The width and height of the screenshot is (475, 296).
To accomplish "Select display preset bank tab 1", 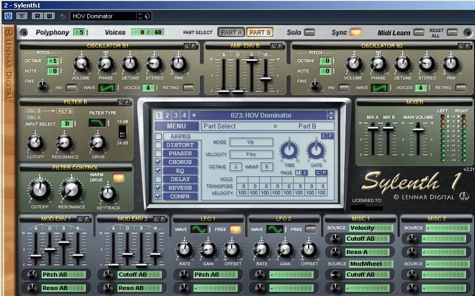I will tap(158, 115).
